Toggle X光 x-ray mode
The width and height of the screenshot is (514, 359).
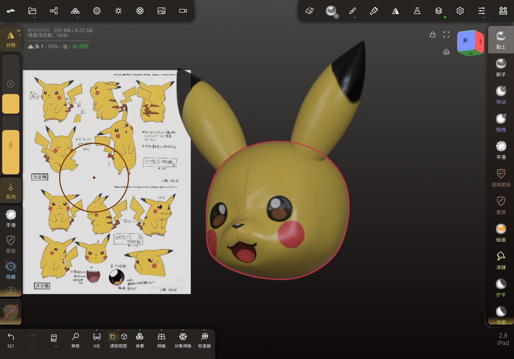[97, 340]
